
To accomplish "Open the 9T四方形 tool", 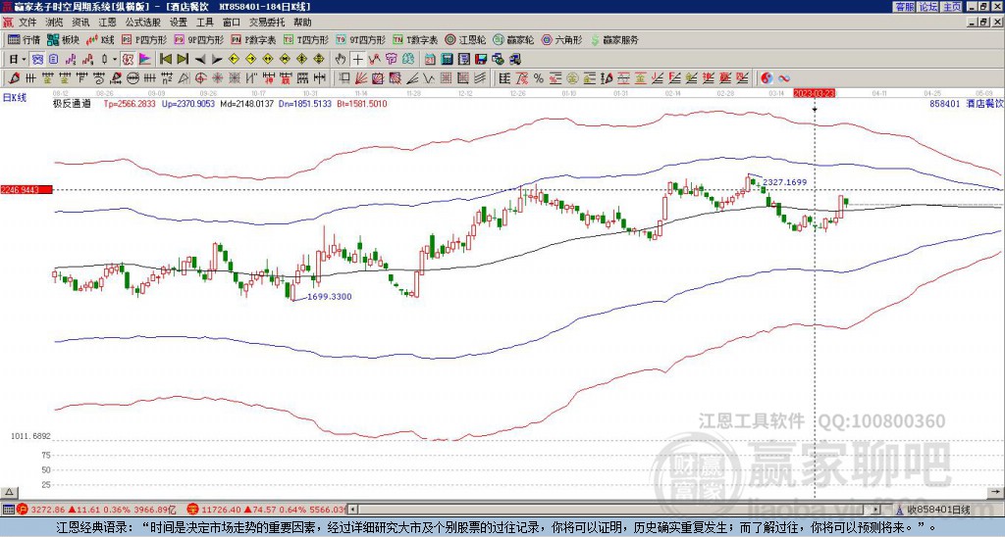I will (x=360, y=39).
